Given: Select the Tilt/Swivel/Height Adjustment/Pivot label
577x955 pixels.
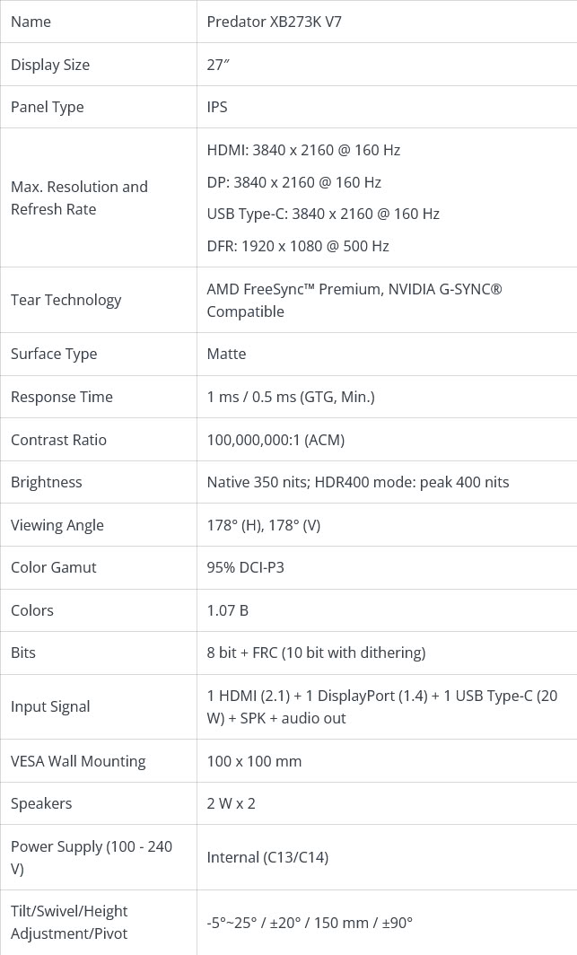Looking at the screenshot, I should (x=69, y=923).
